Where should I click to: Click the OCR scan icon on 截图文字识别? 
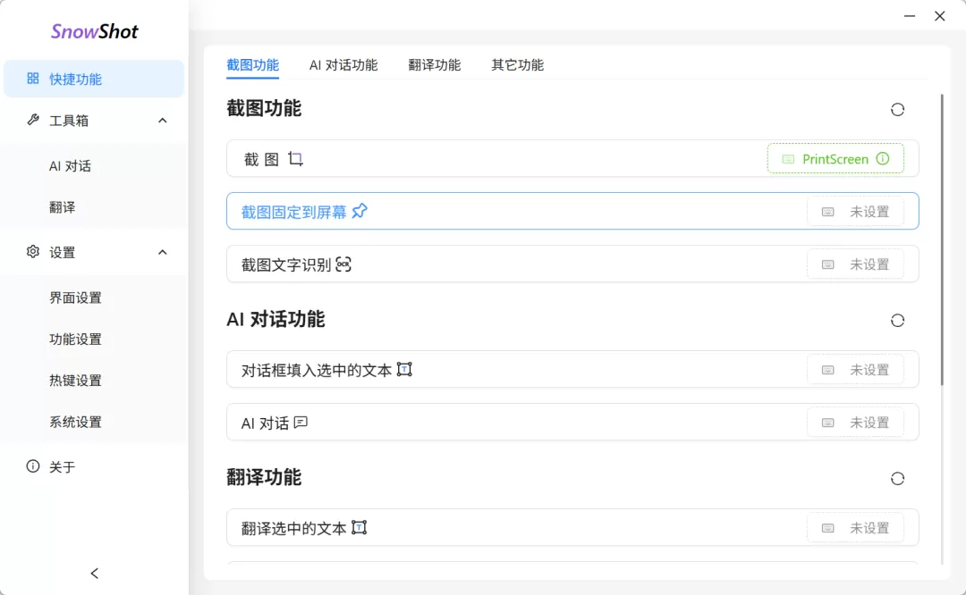[343, 264]
